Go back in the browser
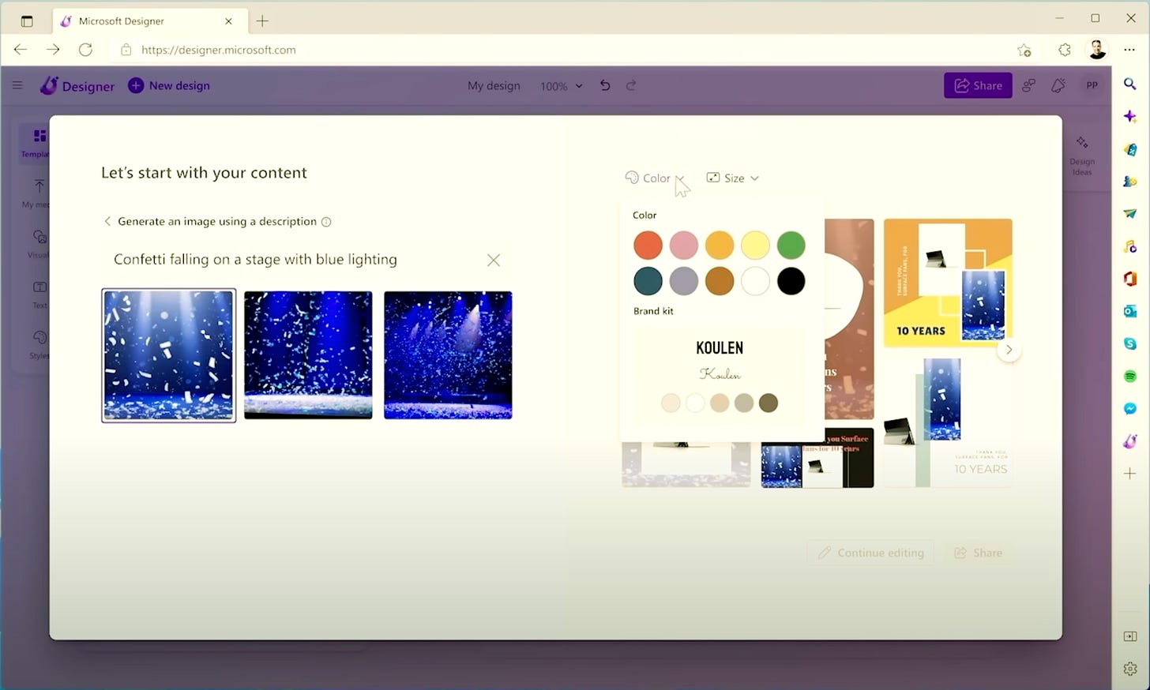Viewport: 1150px width, 690px height. [x=21, y=50]
